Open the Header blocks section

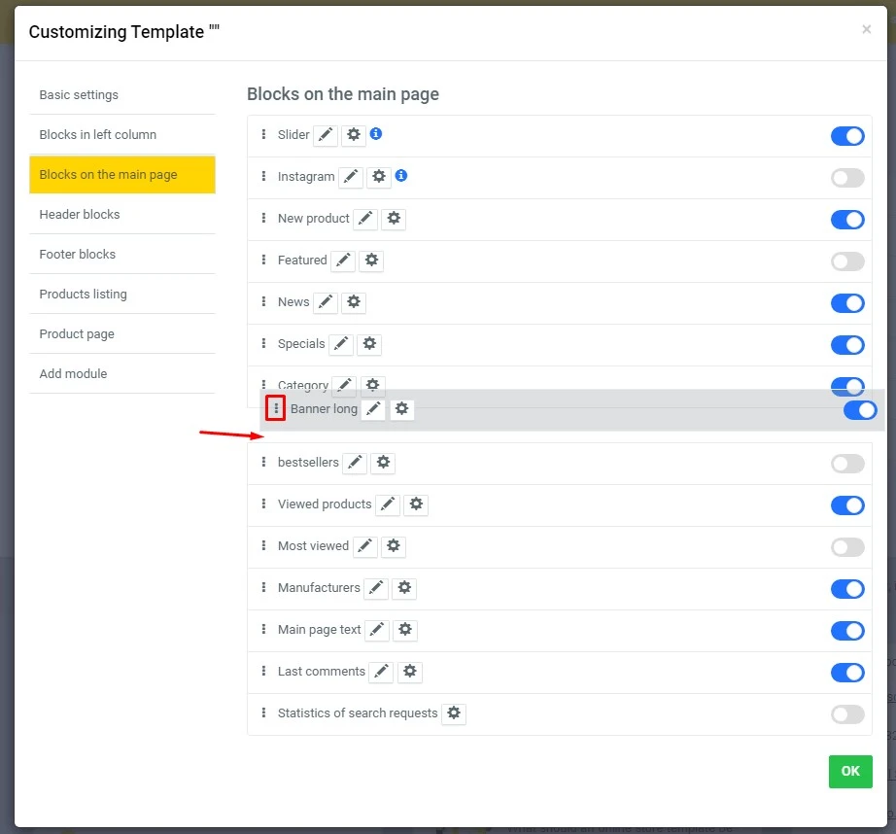tap(80, 214)
